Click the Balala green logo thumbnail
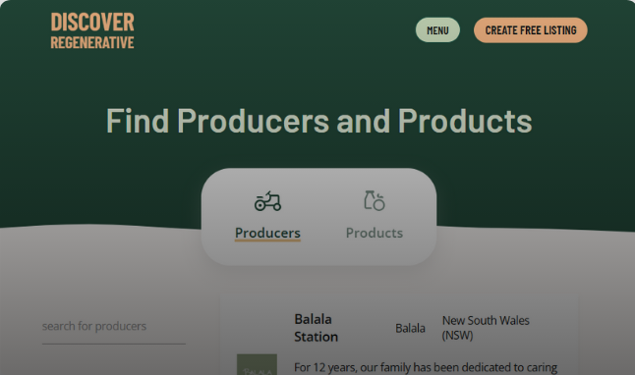 (257, 364)
